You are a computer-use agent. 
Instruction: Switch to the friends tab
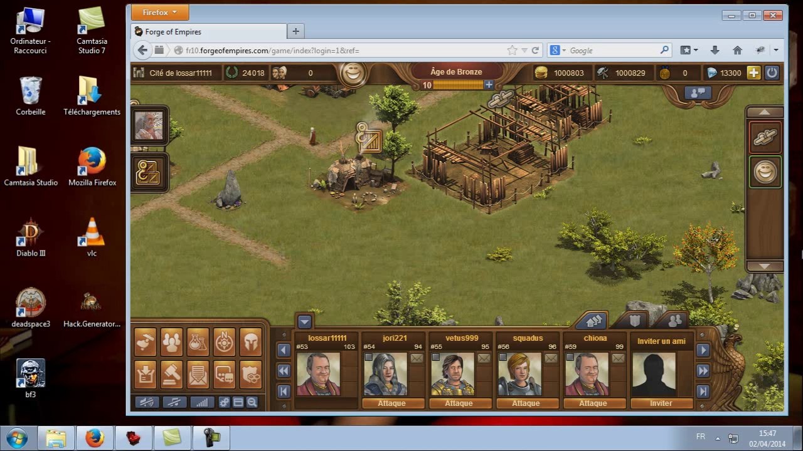click(674, 321)
